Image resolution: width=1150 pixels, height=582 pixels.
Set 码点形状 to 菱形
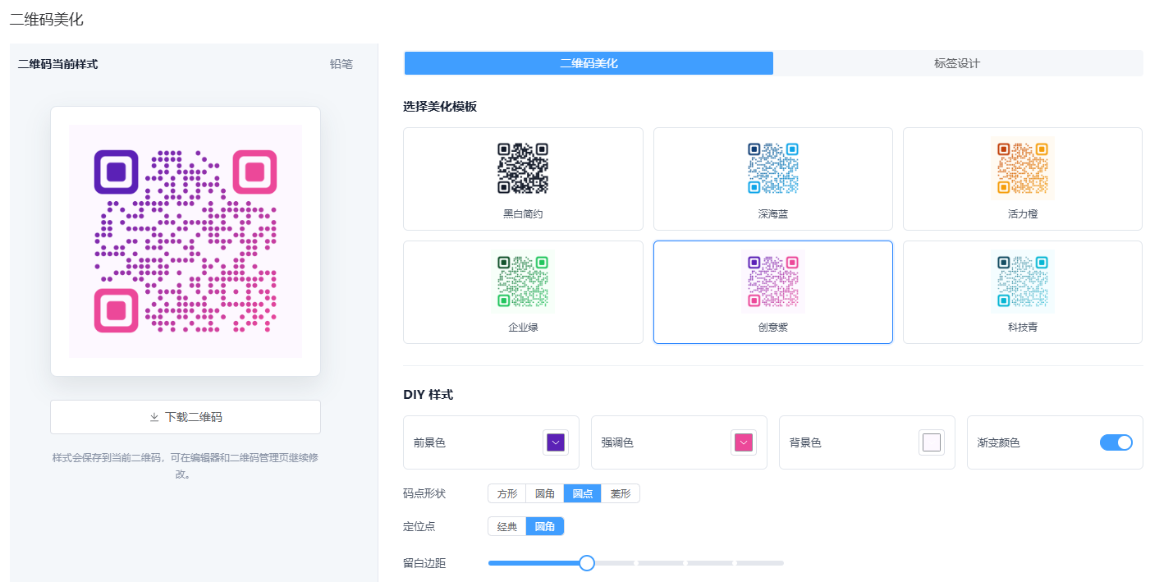tap(621, 493)
